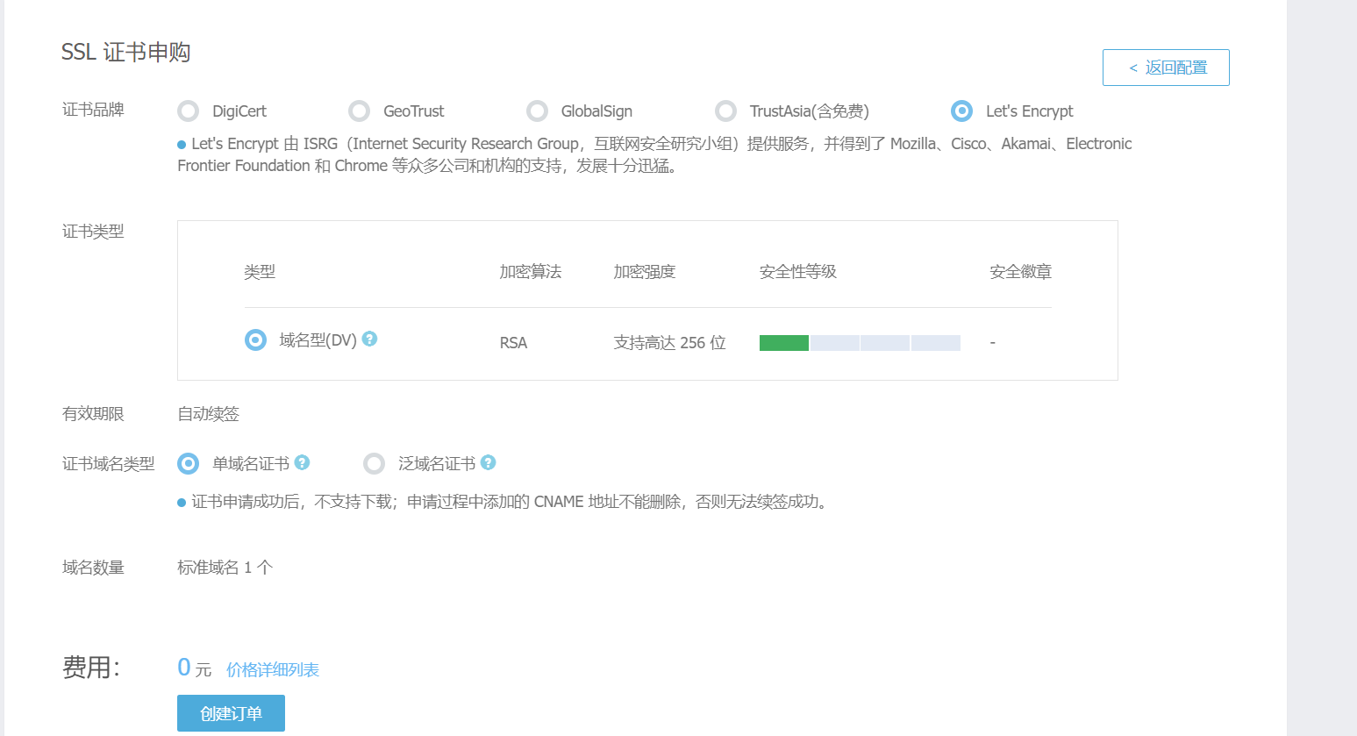Click the 安全徽章 column header

[x=1020, y=272]
